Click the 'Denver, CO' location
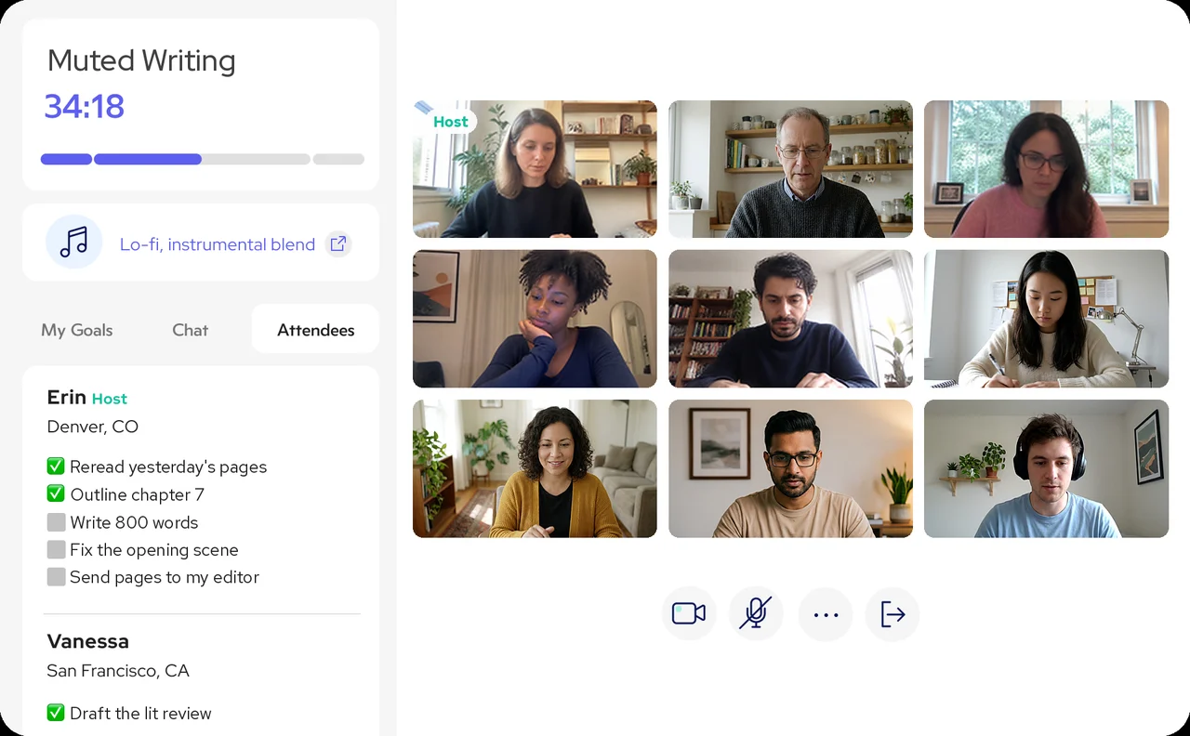The height and width of the screenshot is (736, 1190). pyautogui.click(x=93, y=427)
